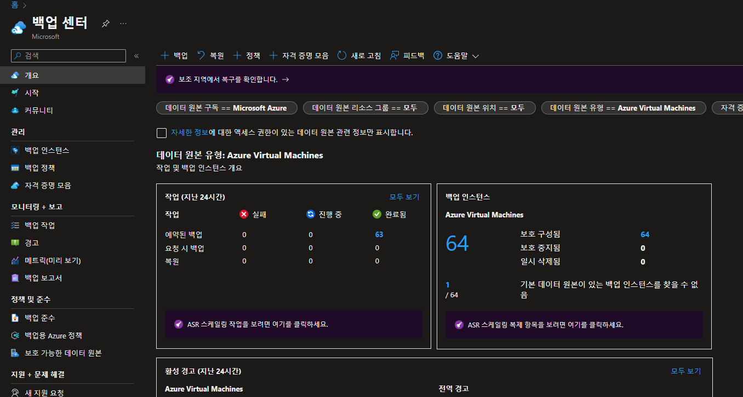Viewport: 743px width, 397px height.
Task: Click the 개요 sidebar icon
Action: [15, 76]
